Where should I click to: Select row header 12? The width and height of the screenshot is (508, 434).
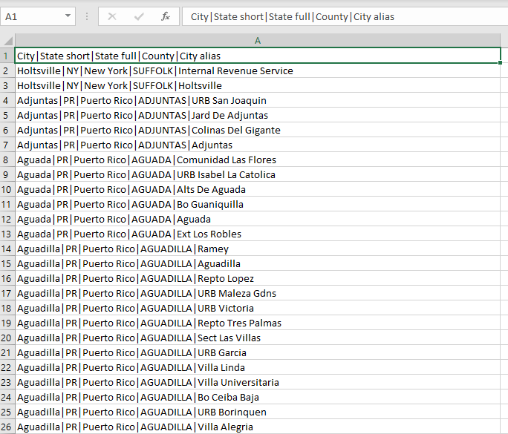7,219
